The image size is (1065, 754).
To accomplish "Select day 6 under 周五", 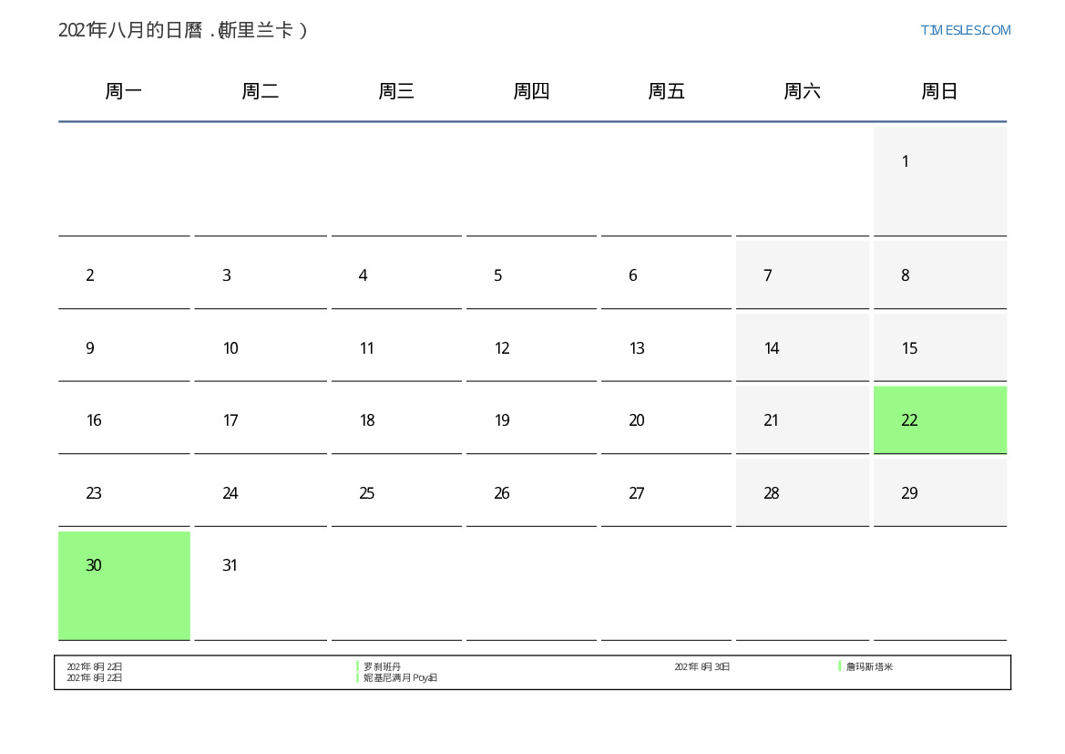I will tap(666, 274).
